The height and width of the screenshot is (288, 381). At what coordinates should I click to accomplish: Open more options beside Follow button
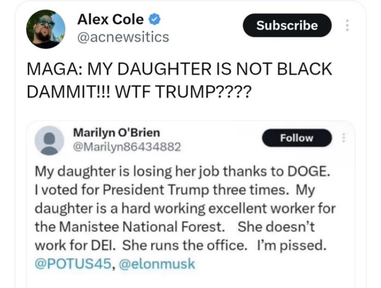[x=342, y=138]
